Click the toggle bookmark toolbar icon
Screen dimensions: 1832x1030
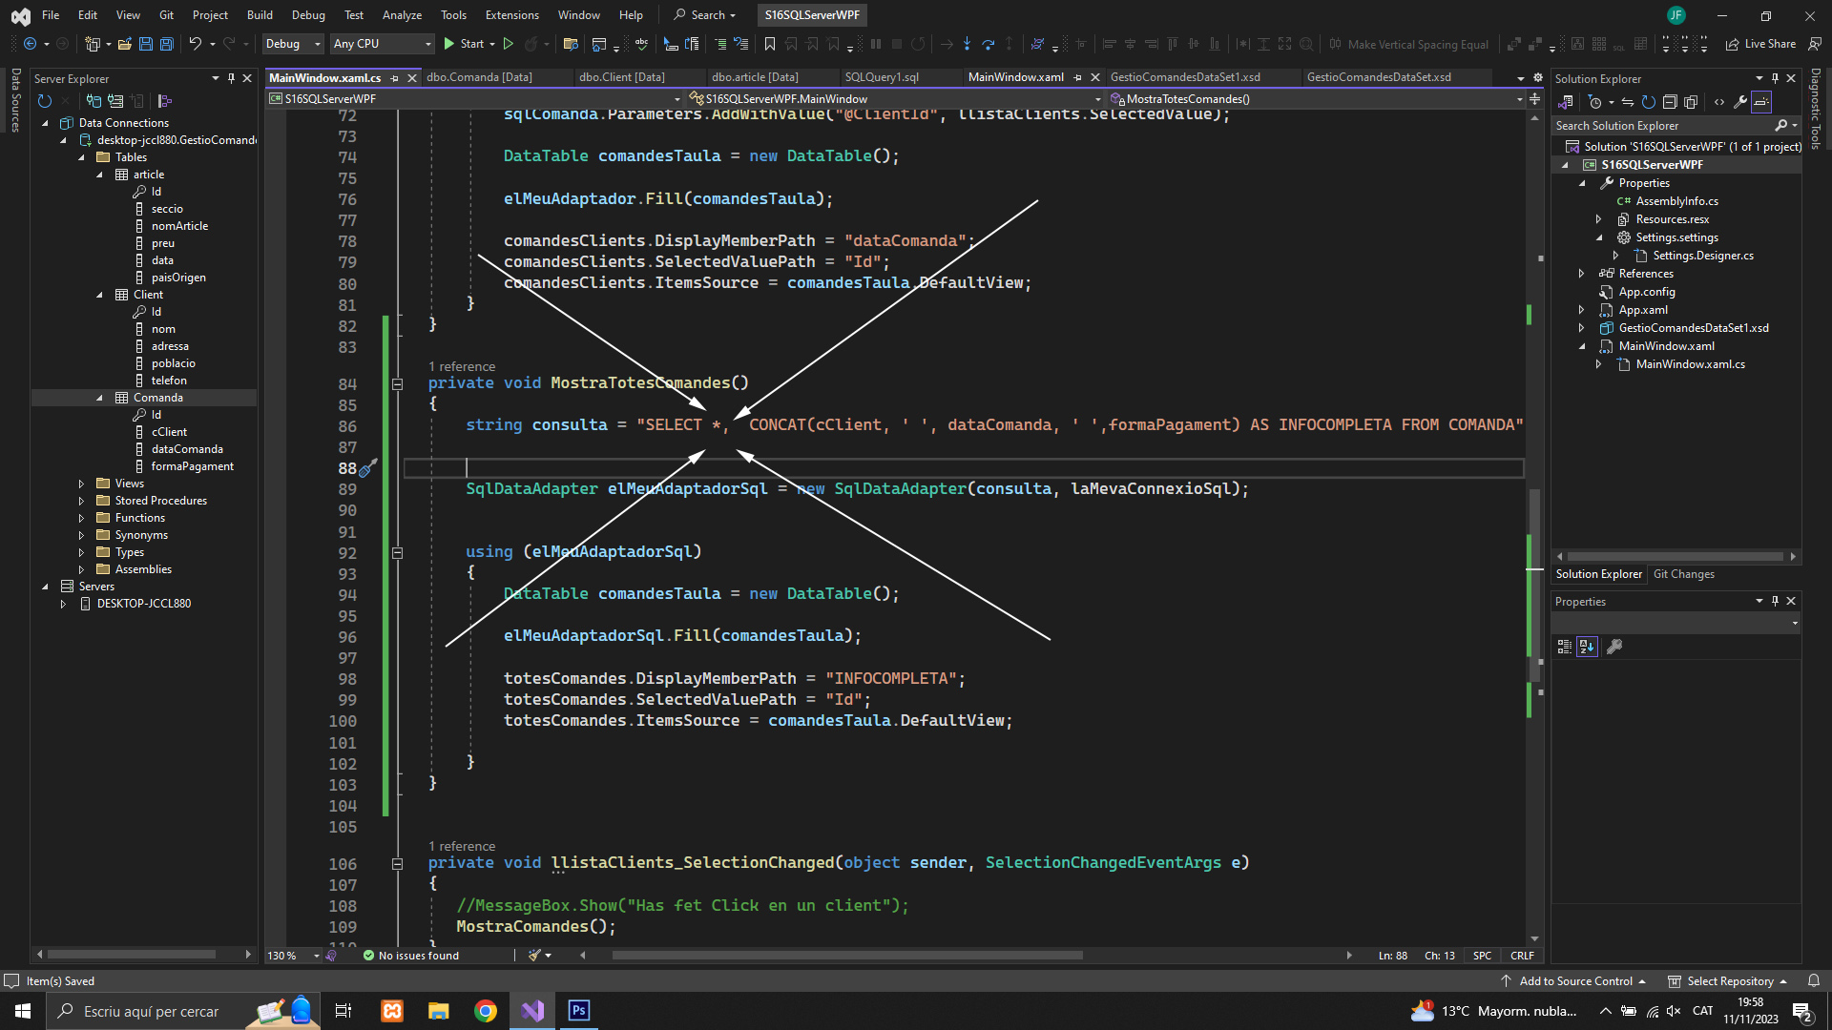click(769, 44)
